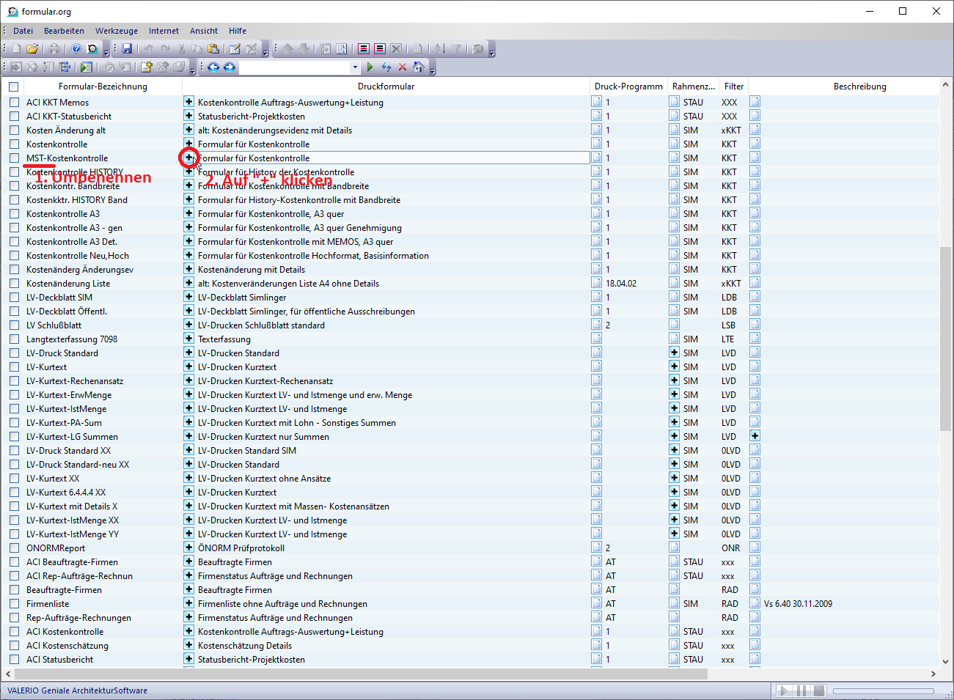Open the Werkzeuge menu
Viewport: 954px width, 700px height.
tap(116, 31)
